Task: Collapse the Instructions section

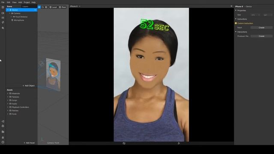Action: [x=236, y=19]
